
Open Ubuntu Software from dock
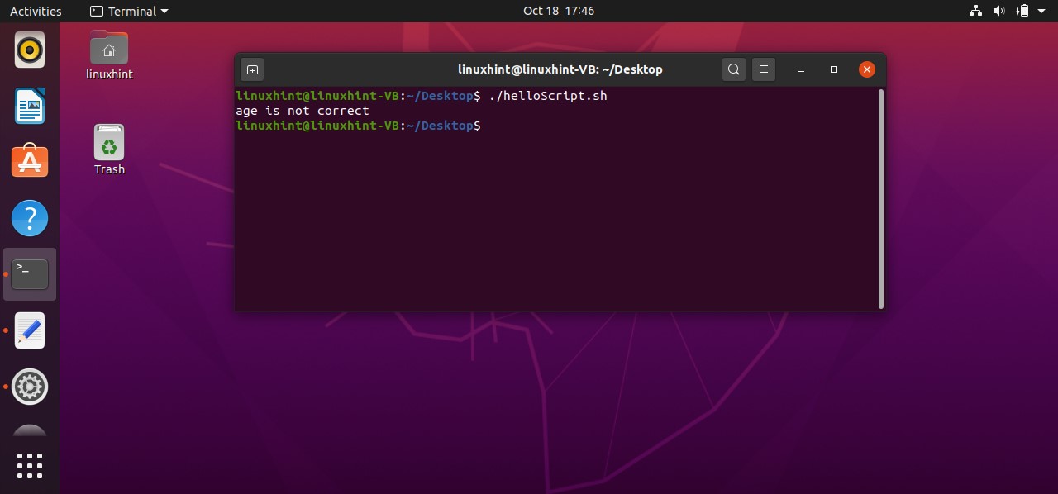click(30, 162)
